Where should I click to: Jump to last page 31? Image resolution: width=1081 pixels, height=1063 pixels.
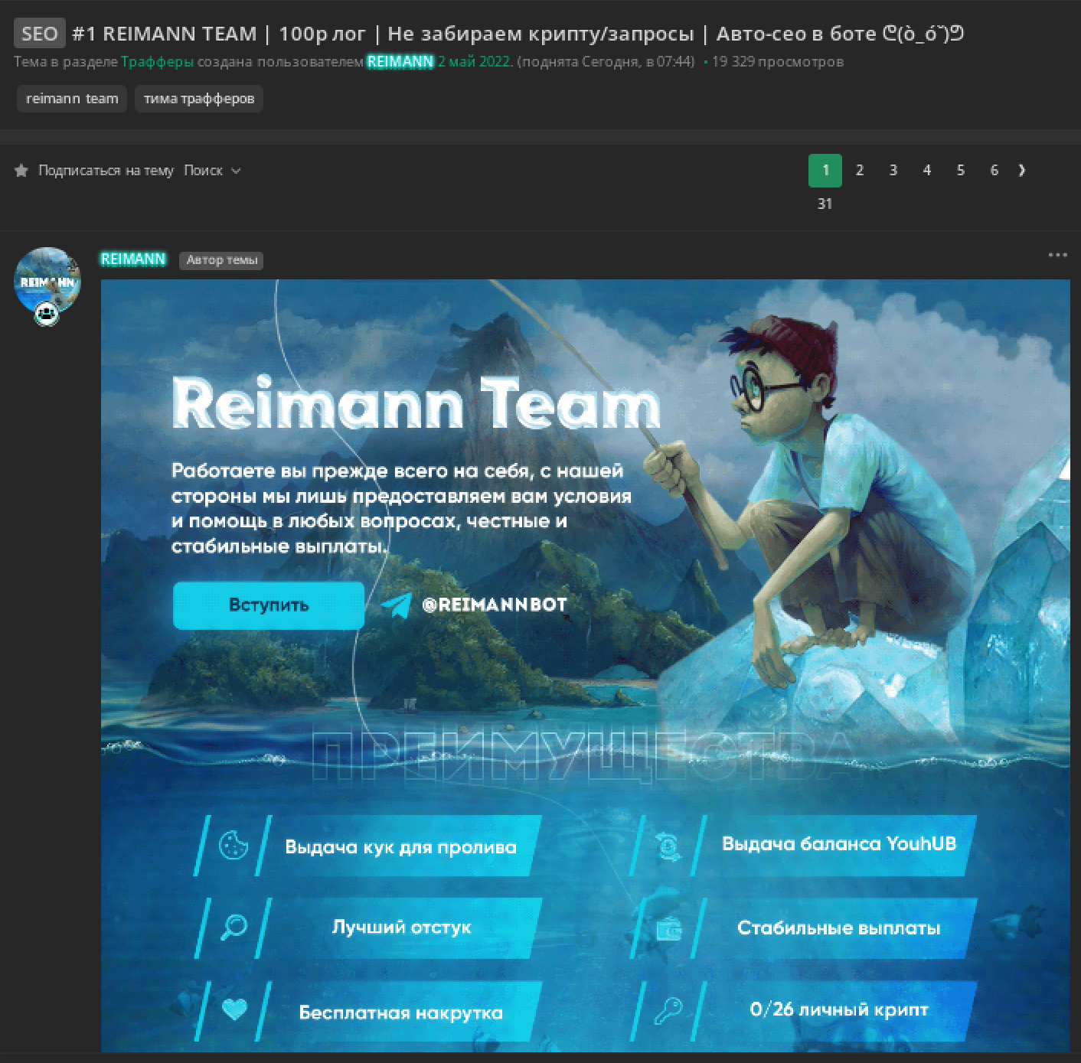tap(825, 204)
